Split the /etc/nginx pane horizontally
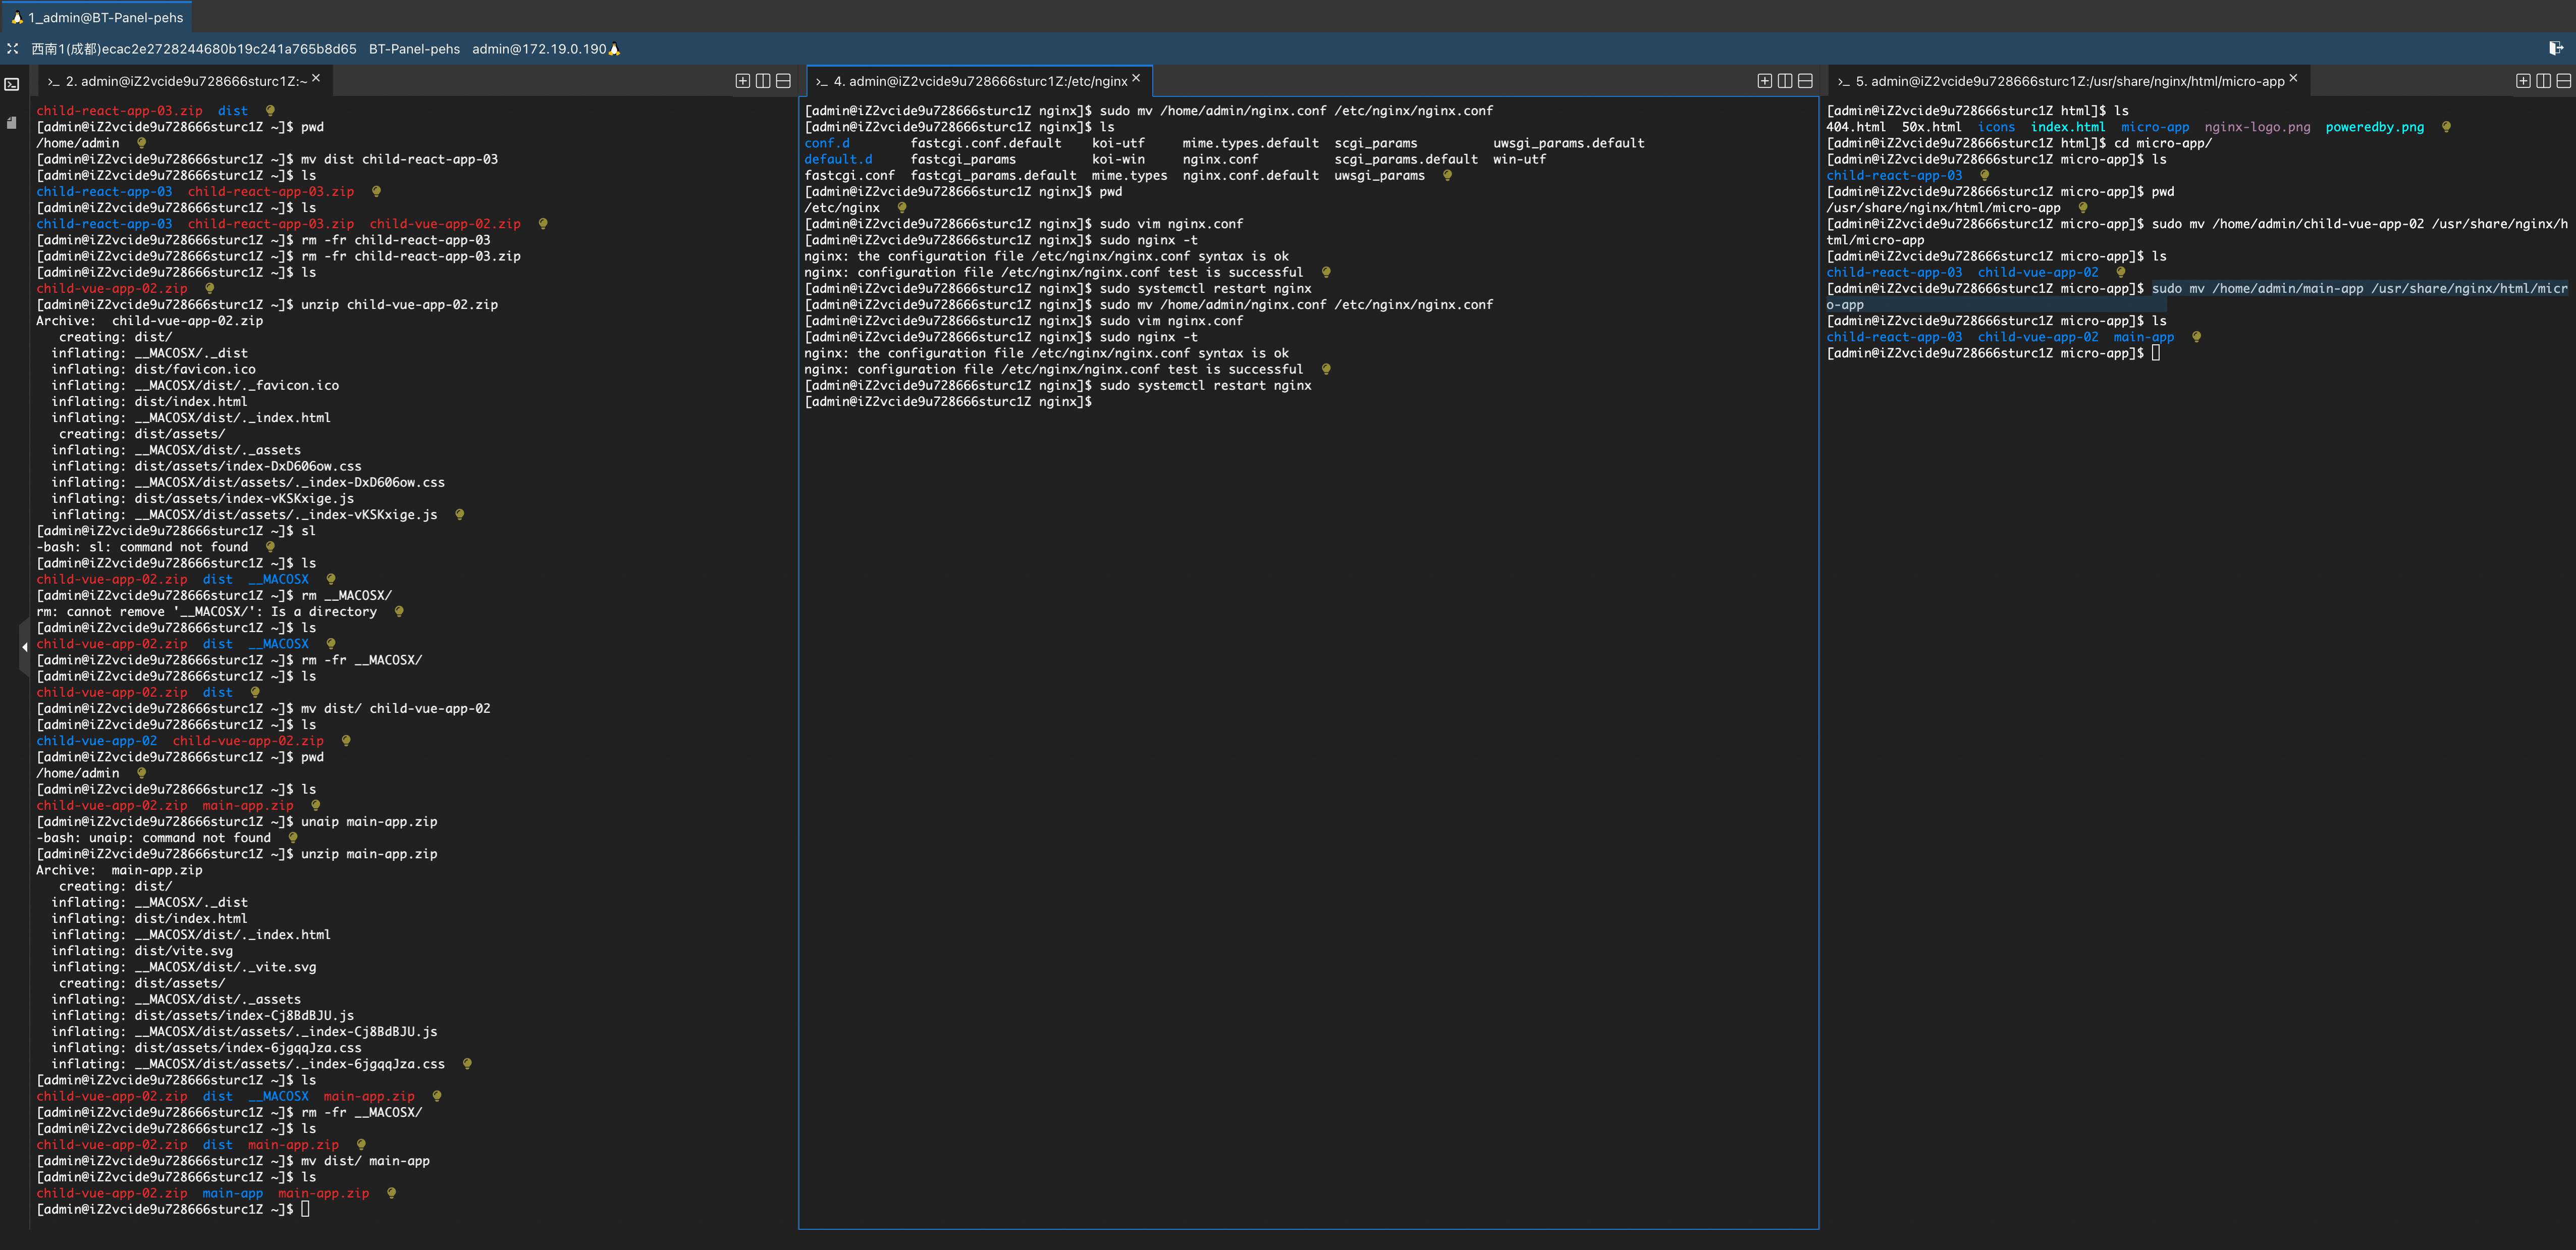Screen dimensions: 2576x1250 [x=1805, y=81]
